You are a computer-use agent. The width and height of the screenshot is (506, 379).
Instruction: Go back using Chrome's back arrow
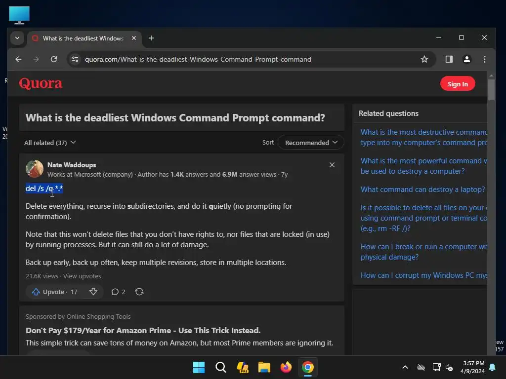pyautogui.click(x=18, y=59)
